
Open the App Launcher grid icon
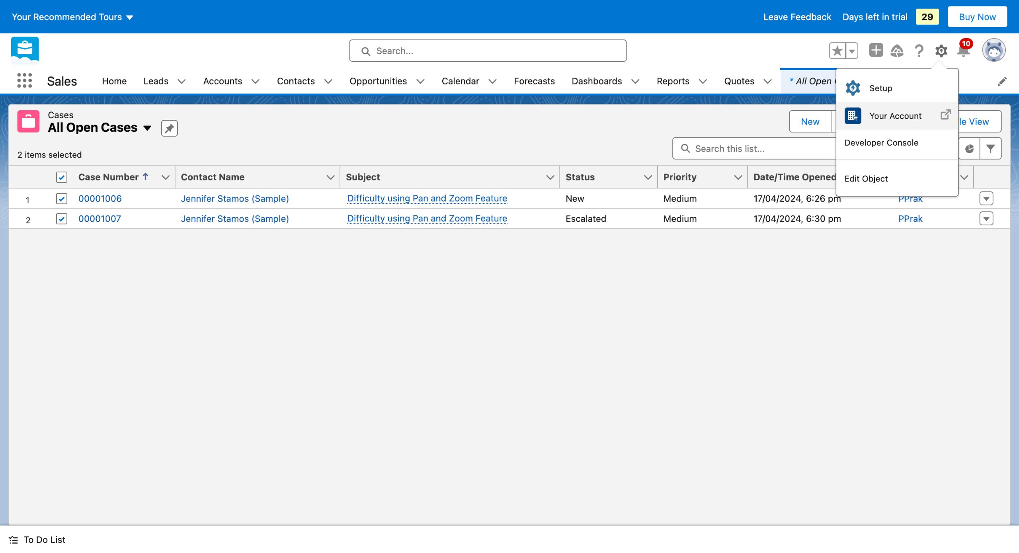25,81
